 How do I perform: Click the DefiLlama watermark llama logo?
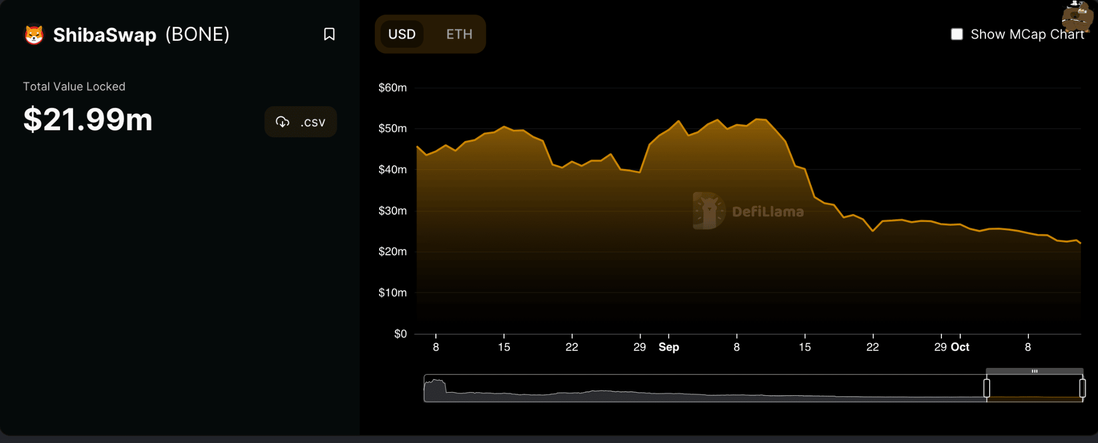point(709,211)
